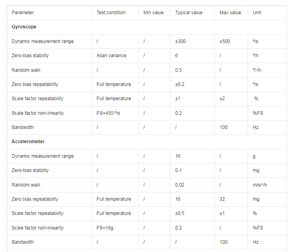
Task: Click the ±300 typical value cell
Action: 192,41
